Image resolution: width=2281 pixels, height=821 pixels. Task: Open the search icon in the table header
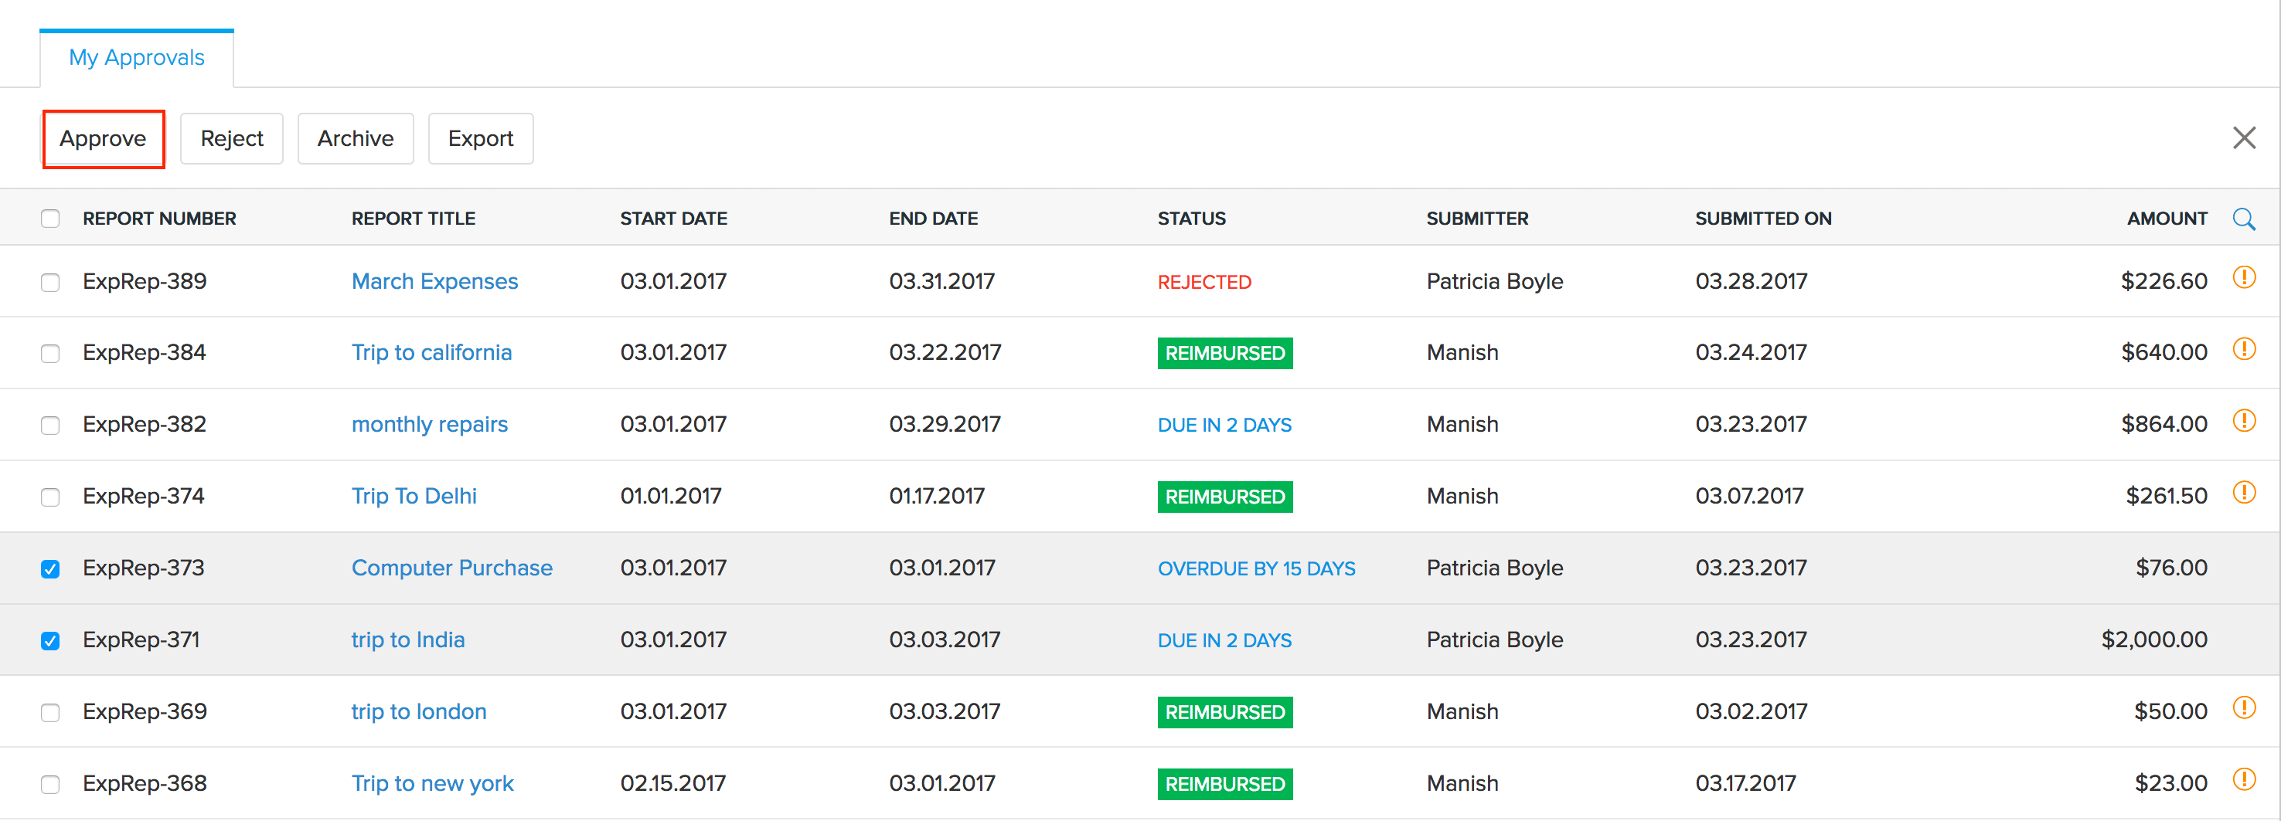point(2245,219)
